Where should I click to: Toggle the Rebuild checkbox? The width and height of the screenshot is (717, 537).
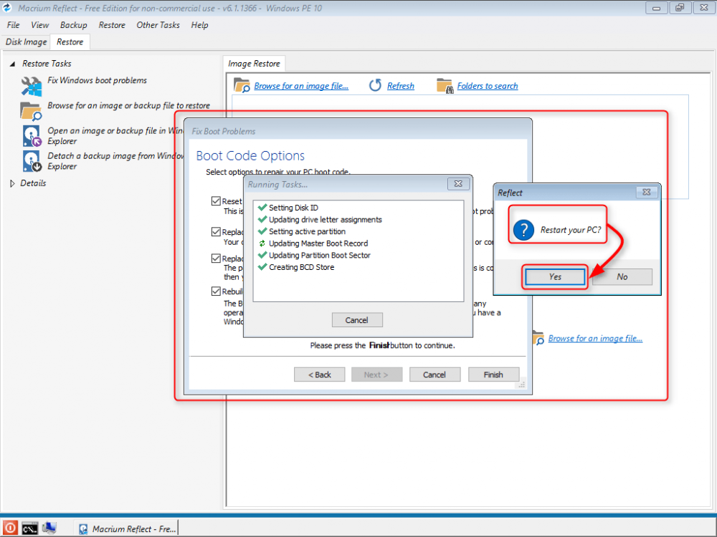point(216,291)
